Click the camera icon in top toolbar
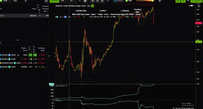The width and height of the screenshot is (203, 109). tap(85, 1)
